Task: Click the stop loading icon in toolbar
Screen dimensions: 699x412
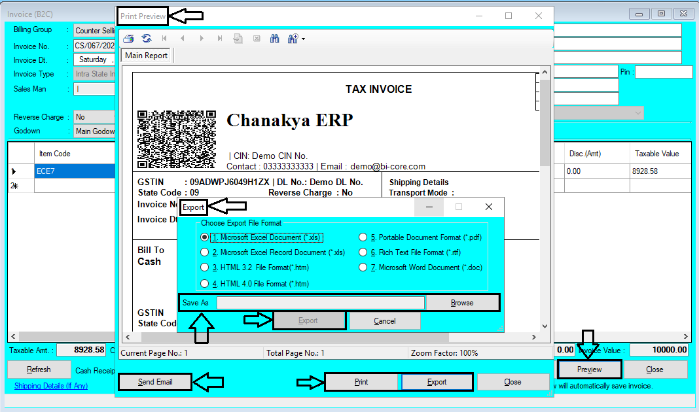Action: [257, 39]
